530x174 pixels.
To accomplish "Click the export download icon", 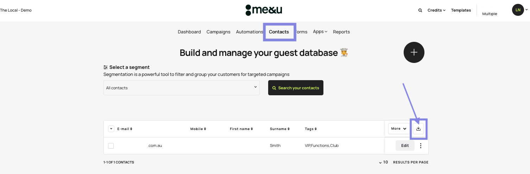I will [418, 129].
